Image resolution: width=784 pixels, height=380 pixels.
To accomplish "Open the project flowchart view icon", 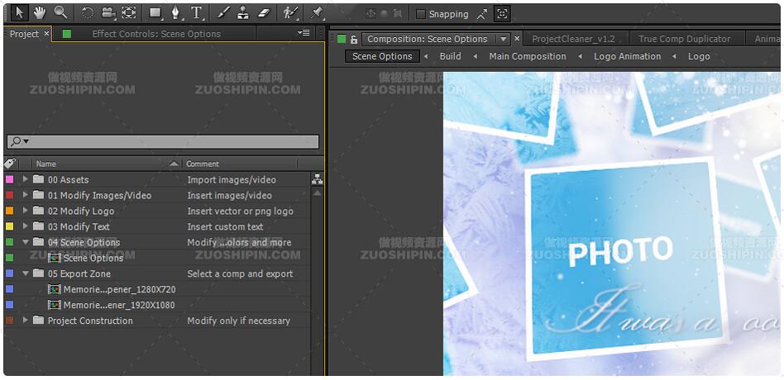I will (317, 178).
